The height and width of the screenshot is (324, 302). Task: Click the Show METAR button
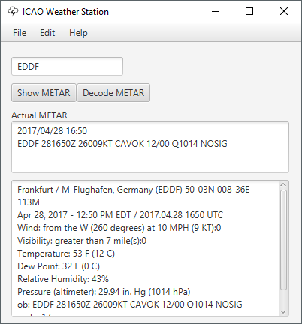click(x=44, y=93)
